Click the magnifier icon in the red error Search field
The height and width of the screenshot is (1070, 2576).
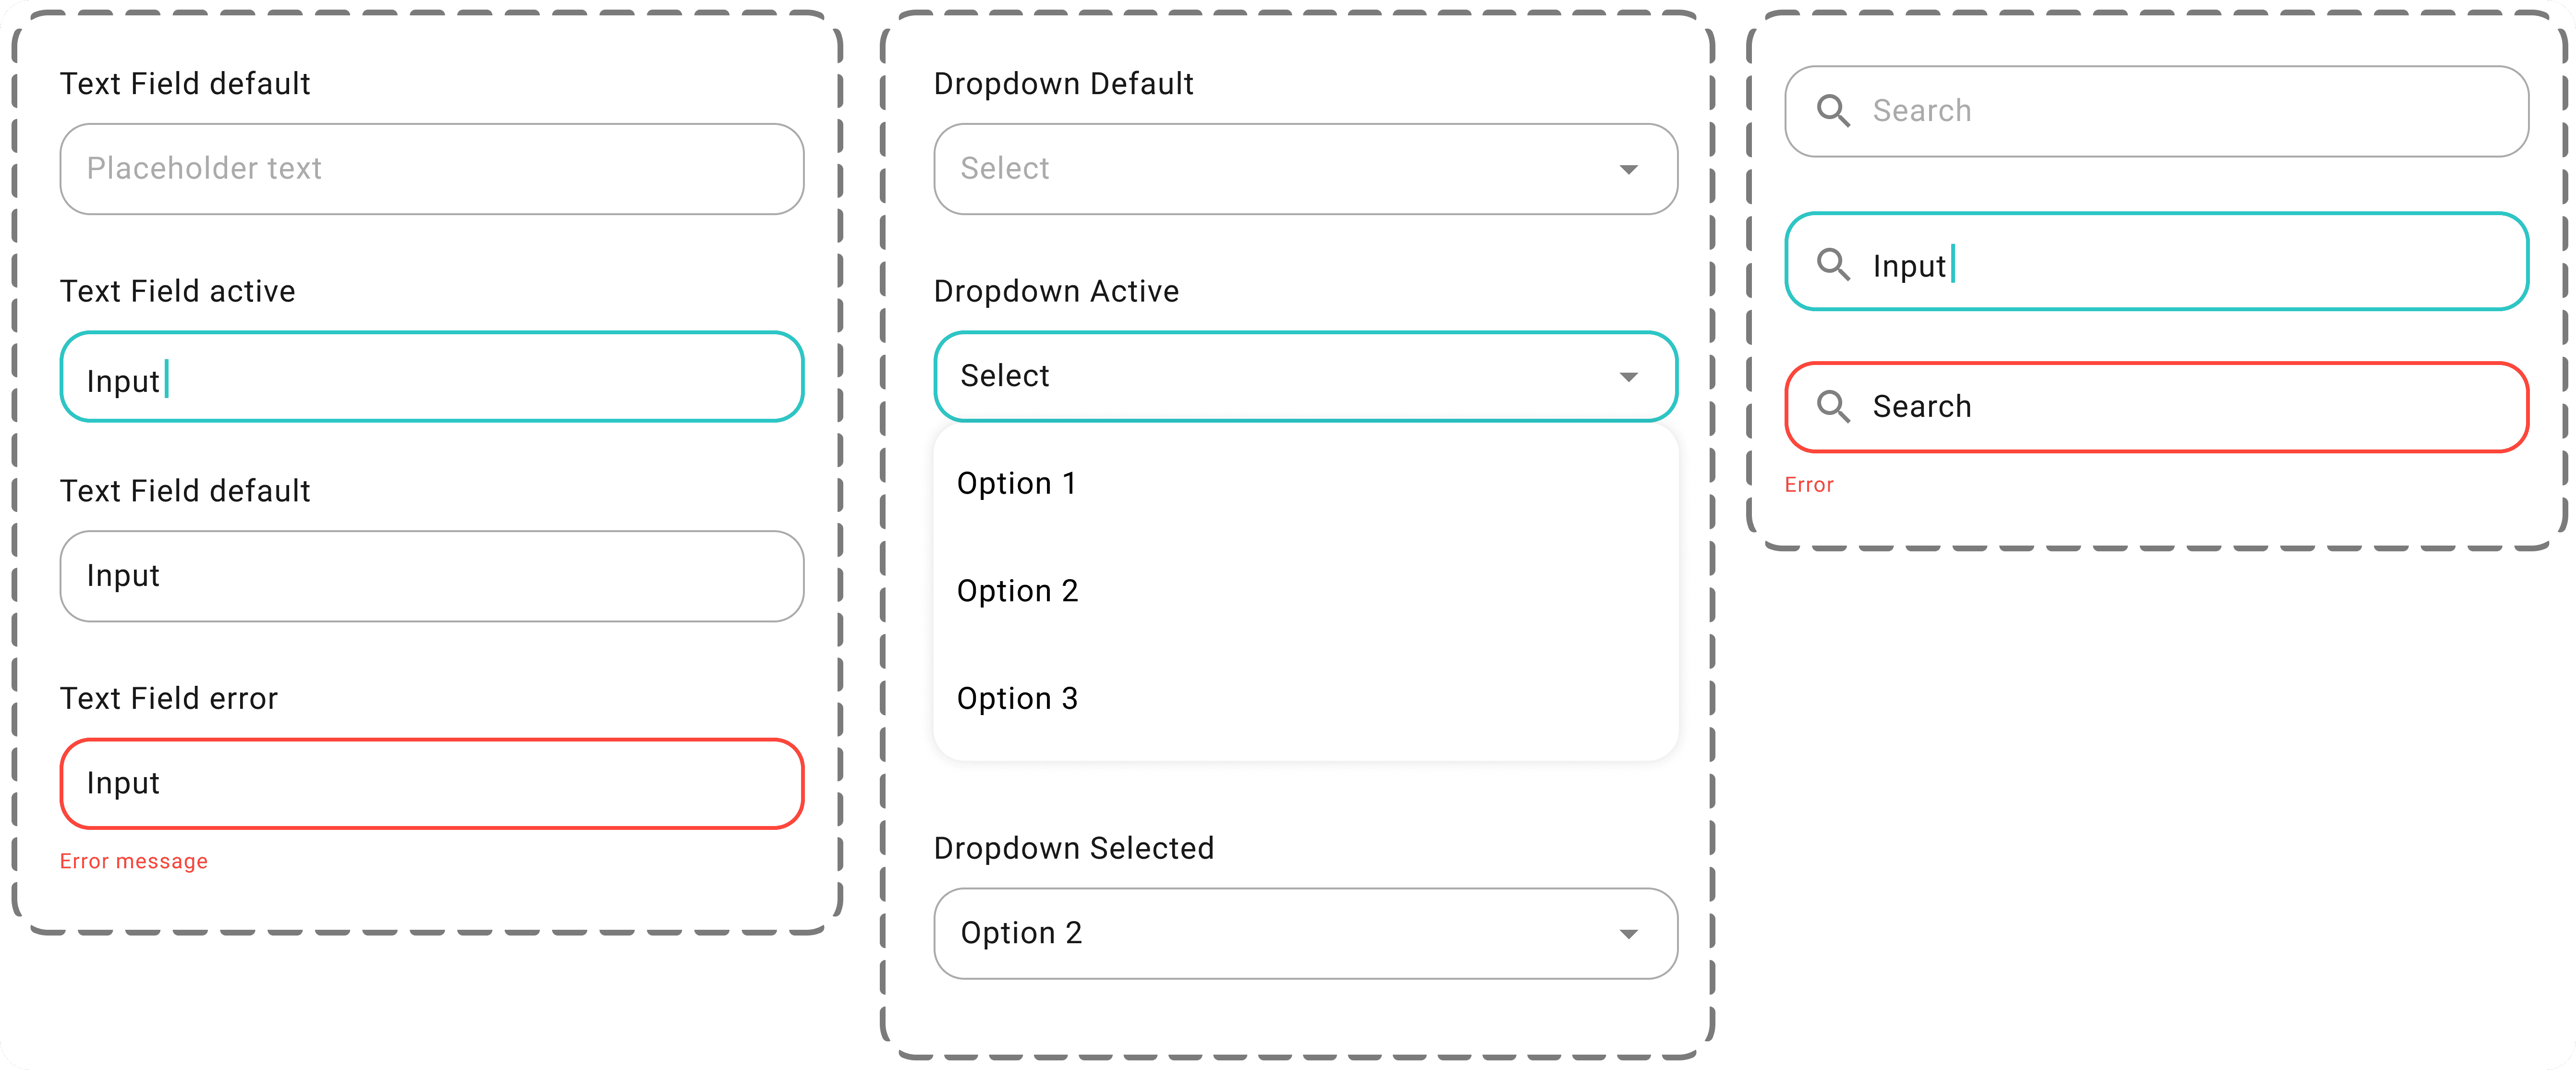pyautogui.click(x=1833, y=407)
